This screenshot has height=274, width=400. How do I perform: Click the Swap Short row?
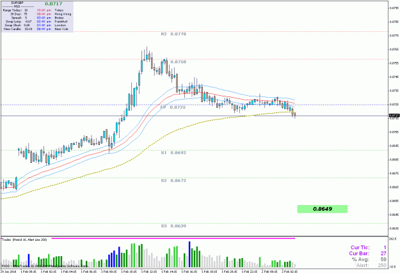coord(17,25)
